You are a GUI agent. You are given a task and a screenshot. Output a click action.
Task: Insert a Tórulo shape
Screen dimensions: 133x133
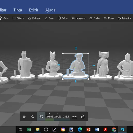coord(109,18)
